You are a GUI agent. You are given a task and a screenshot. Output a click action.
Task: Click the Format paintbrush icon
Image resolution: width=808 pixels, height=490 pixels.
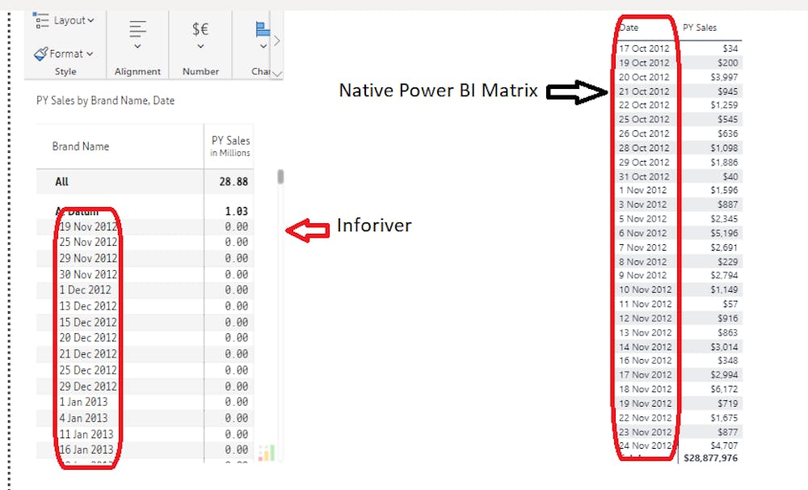(x=40, y=53)
